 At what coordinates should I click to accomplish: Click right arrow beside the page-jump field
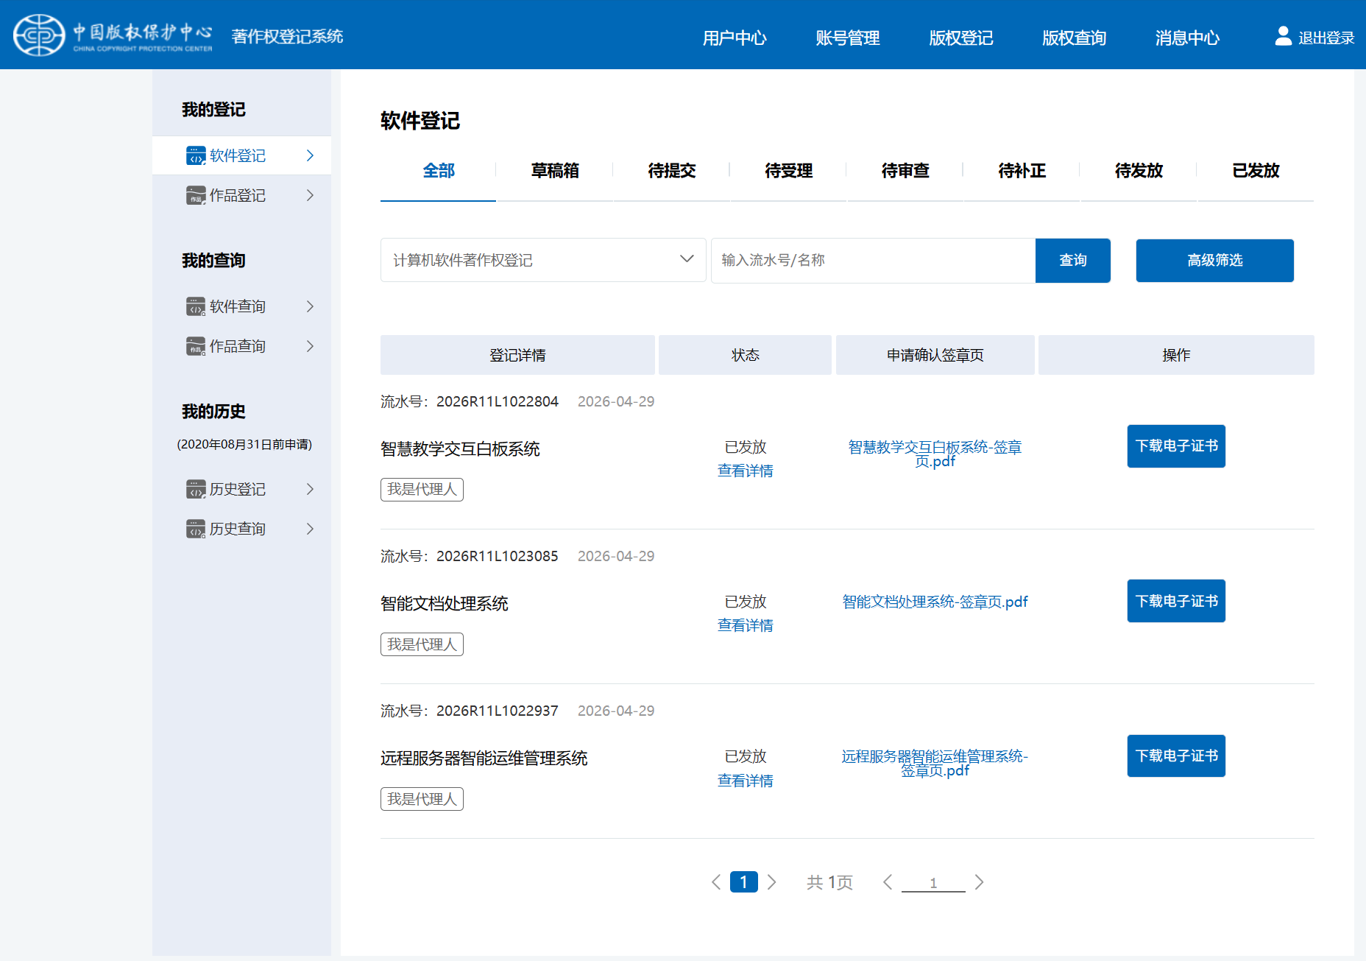click(x=979, y=882)
